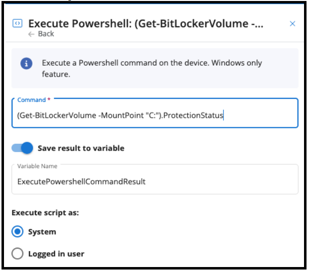Click the Logged in user label text
Image resolution: width=310 pixels, height=273 pixels.
(x=56, y=254)
